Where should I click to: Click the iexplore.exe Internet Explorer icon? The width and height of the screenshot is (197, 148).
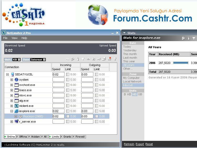pyautogui.click(x=17, y=111)
